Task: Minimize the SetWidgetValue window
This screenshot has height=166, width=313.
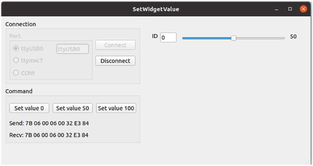Action: (x=277, y=9)
